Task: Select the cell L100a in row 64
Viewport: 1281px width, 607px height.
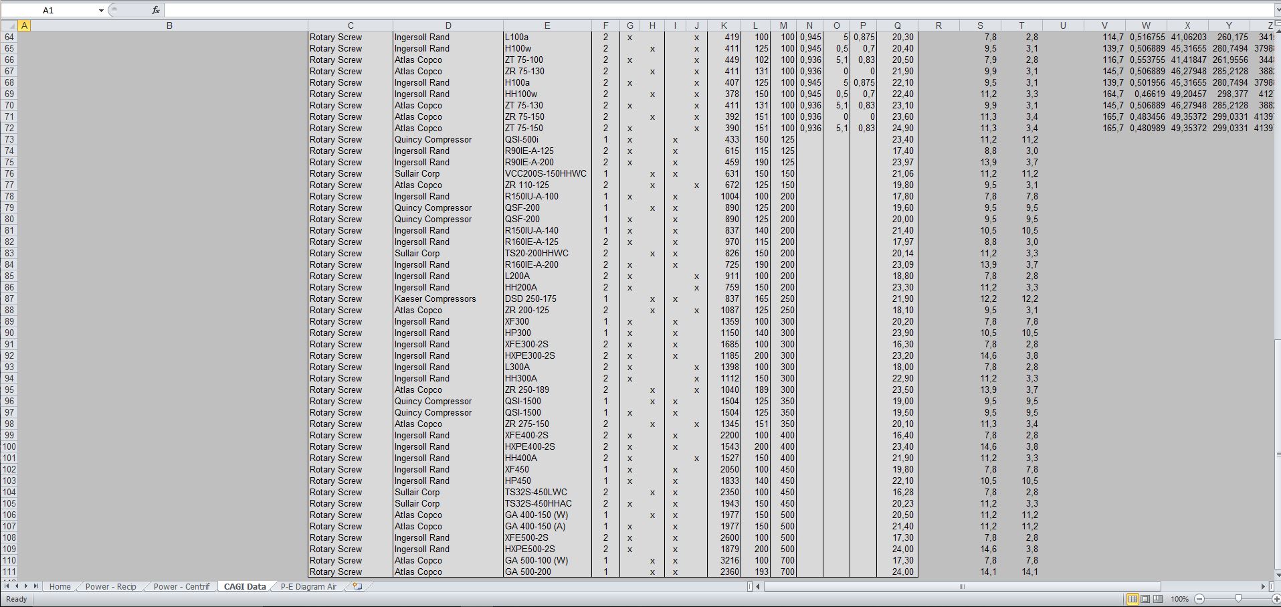Action: tap(547, 37)
